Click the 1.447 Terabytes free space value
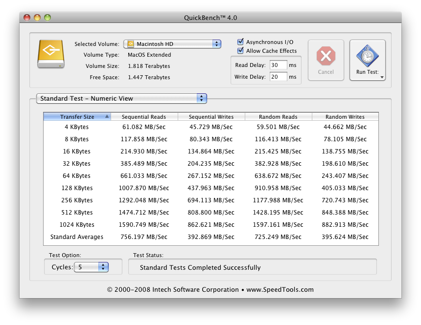The height and width of the screenshot is (325, 421). [149, 78]
